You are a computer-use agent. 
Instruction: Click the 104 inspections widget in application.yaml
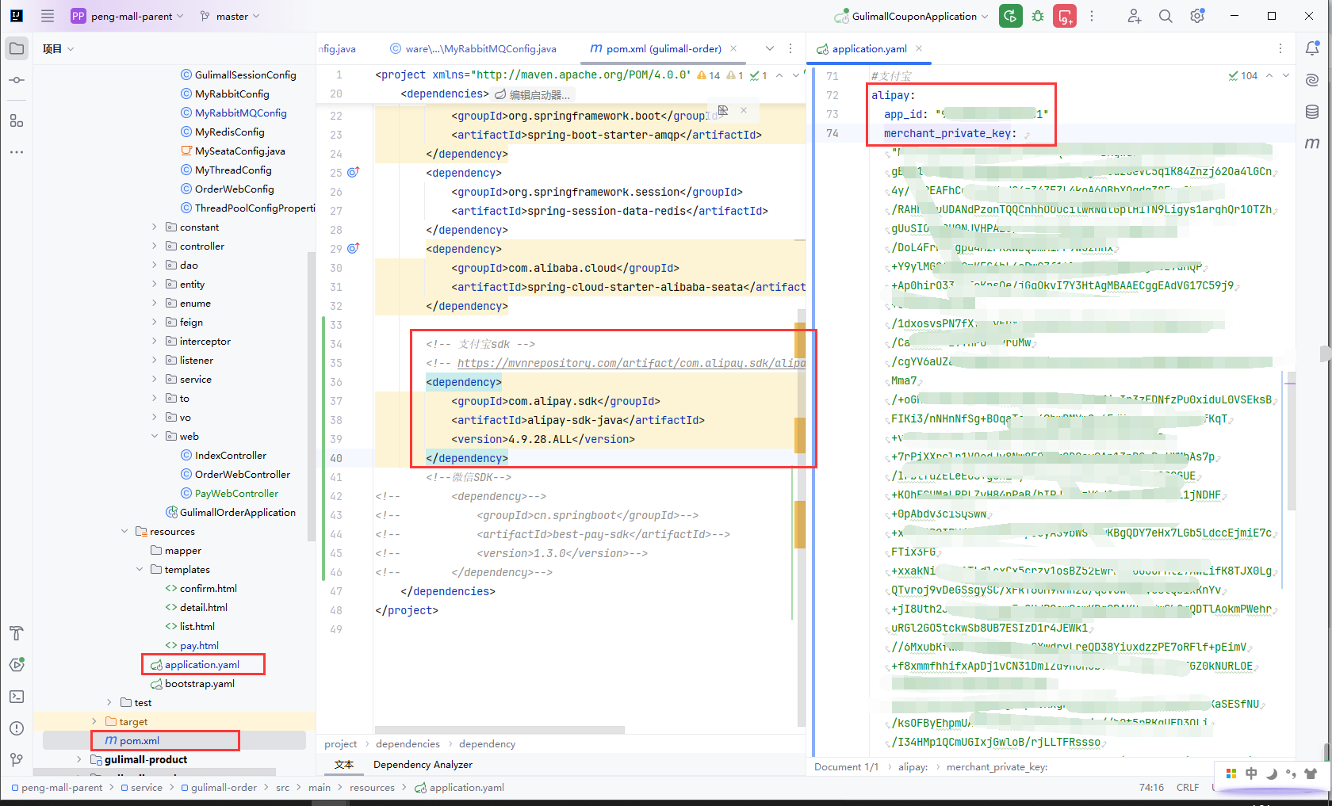(x=1242, y=75)
